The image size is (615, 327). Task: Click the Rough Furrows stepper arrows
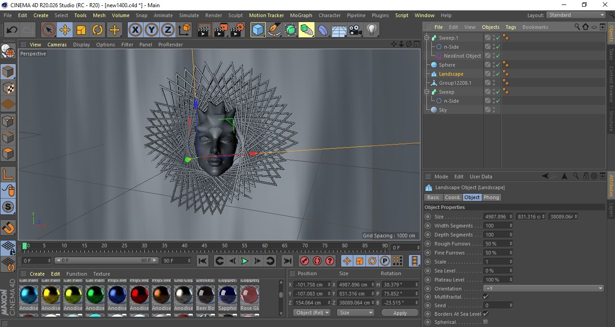click(x=511, y=244)
